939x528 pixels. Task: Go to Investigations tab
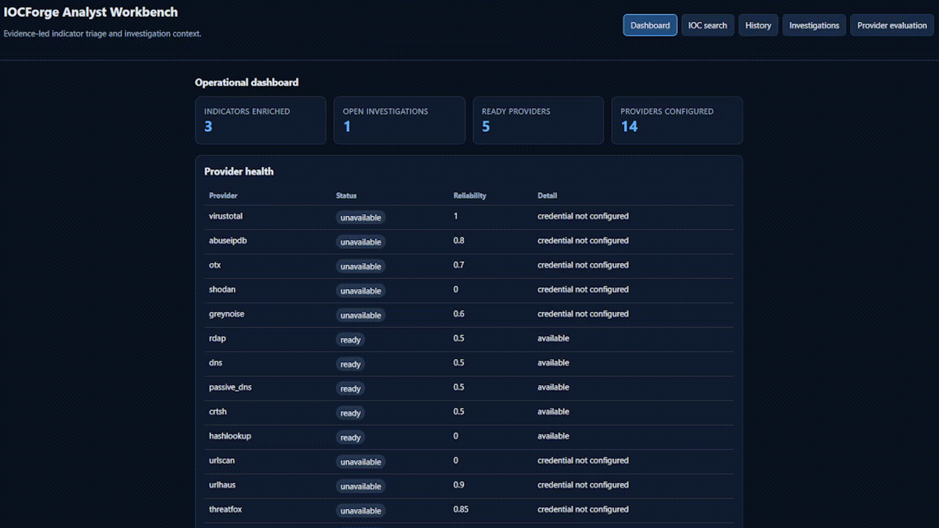pos(814,25)
